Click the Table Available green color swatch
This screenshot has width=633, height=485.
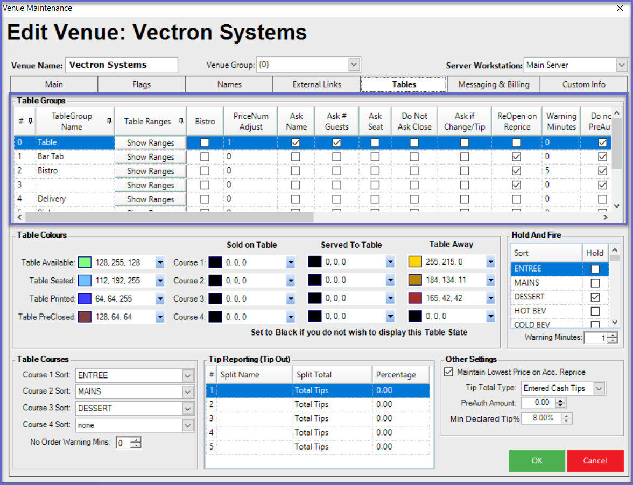pos(85,262)
